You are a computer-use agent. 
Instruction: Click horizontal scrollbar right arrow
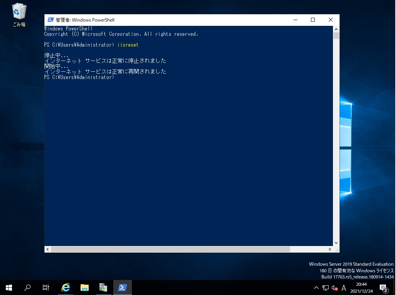coord(329,249)
